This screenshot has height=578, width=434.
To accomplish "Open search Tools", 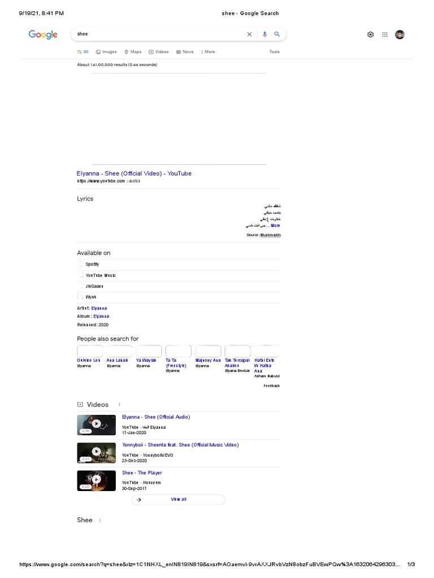I will (274, 52).
